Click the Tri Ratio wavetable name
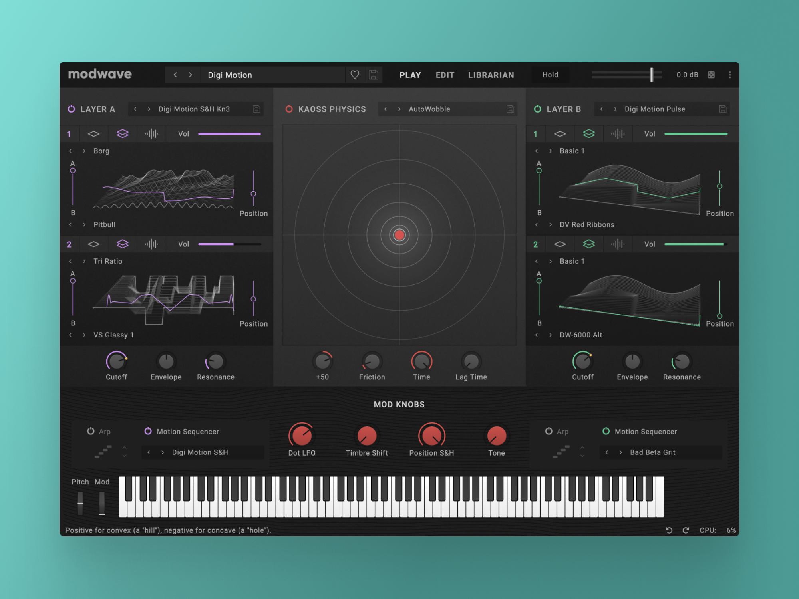This screenshot has width=799, height=599. tap(108, 261)
